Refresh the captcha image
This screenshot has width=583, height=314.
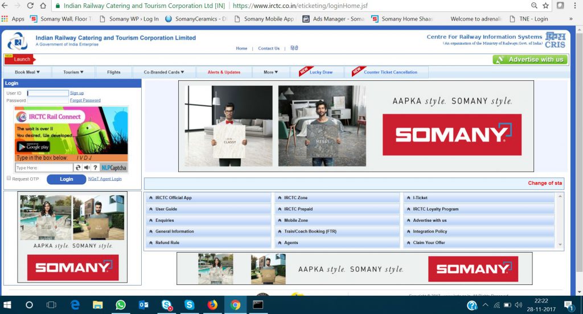click(78, 168)
